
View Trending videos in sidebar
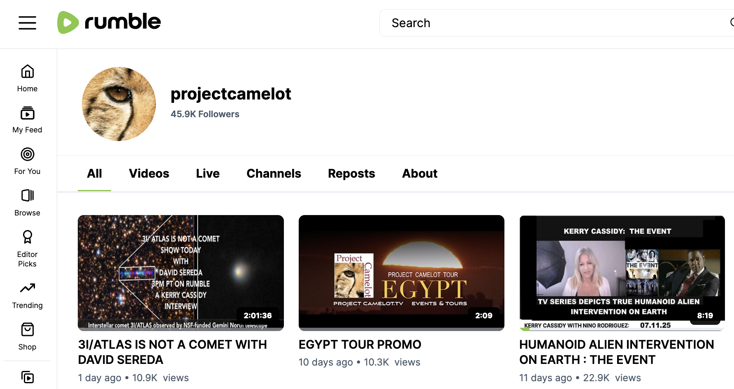[27, 295]
